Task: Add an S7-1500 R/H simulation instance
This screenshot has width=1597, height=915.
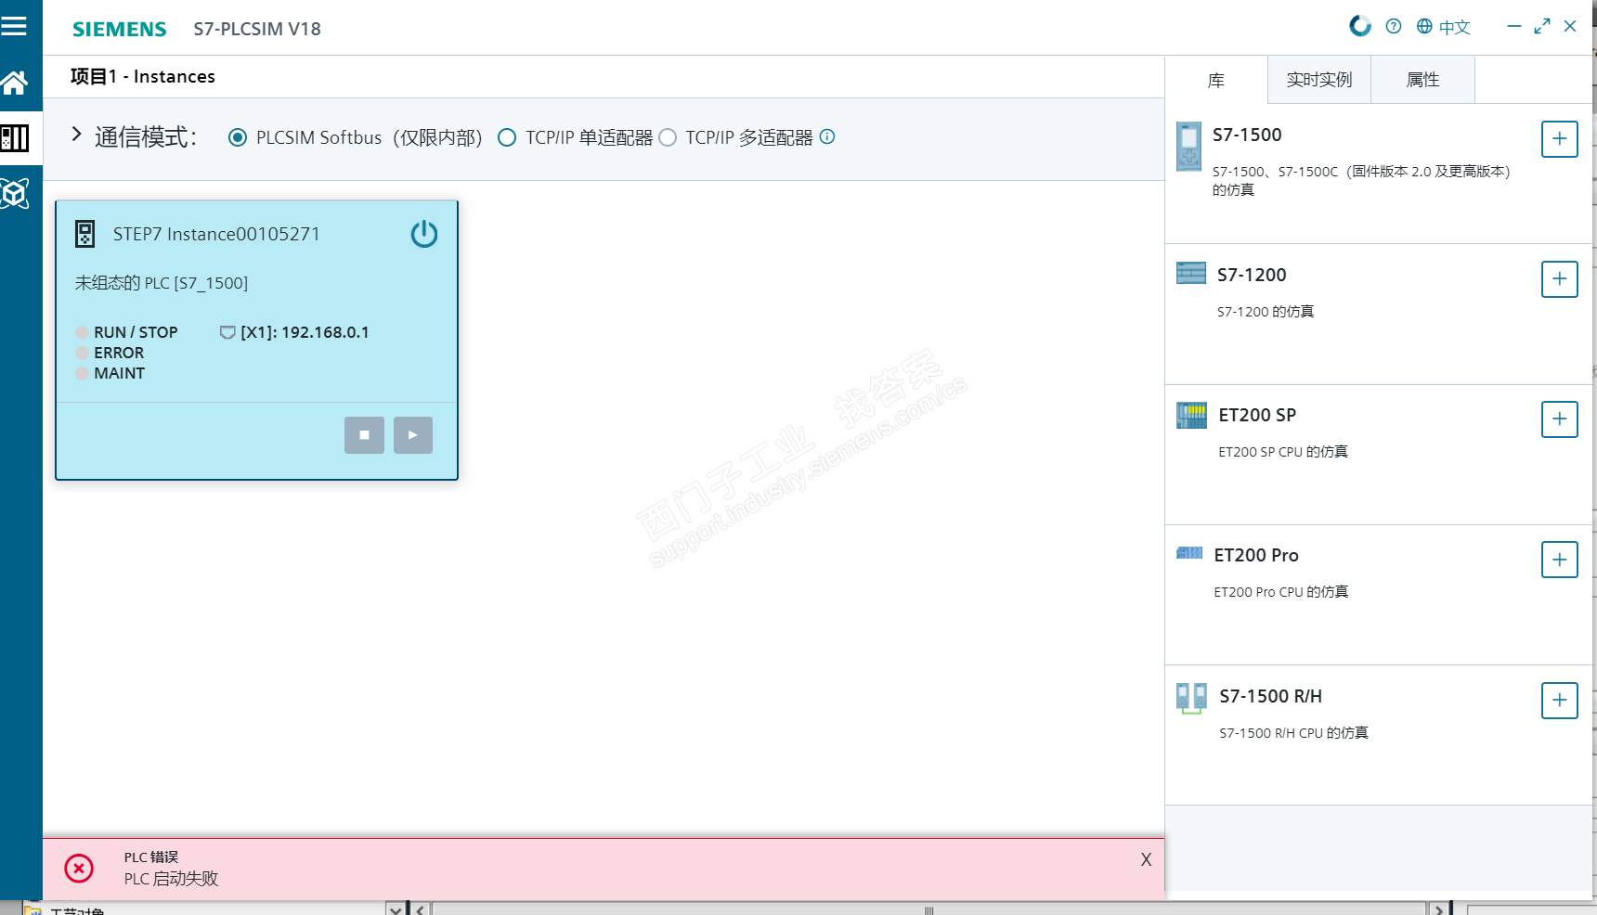Action: click(1560, 701)
